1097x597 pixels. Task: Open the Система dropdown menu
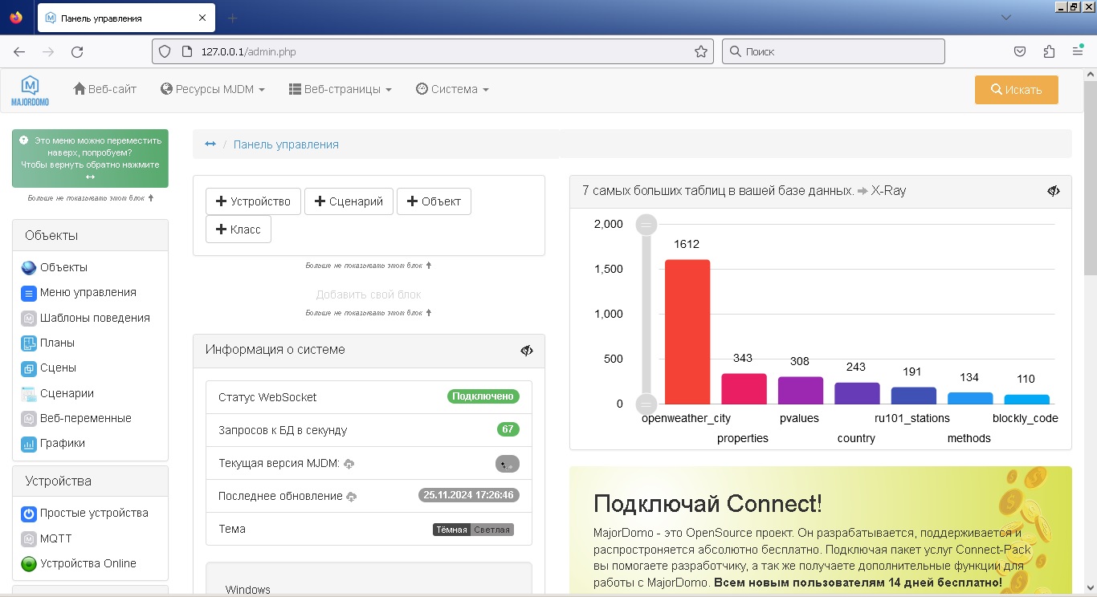click(x=452, y=90)
